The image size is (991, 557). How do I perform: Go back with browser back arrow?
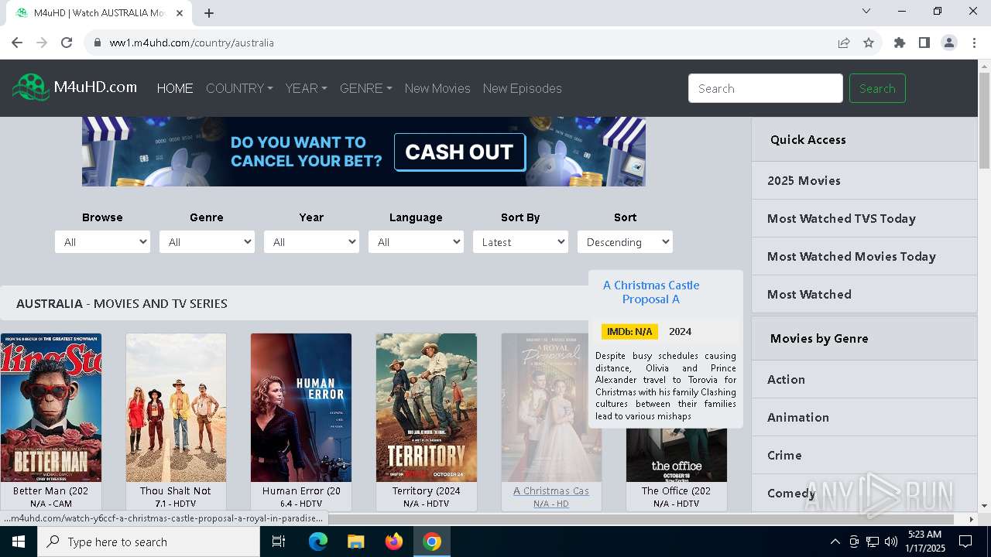coord(17,43)
